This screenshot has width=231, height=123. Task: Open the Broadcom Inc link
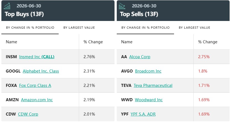[x=148, y=71]
